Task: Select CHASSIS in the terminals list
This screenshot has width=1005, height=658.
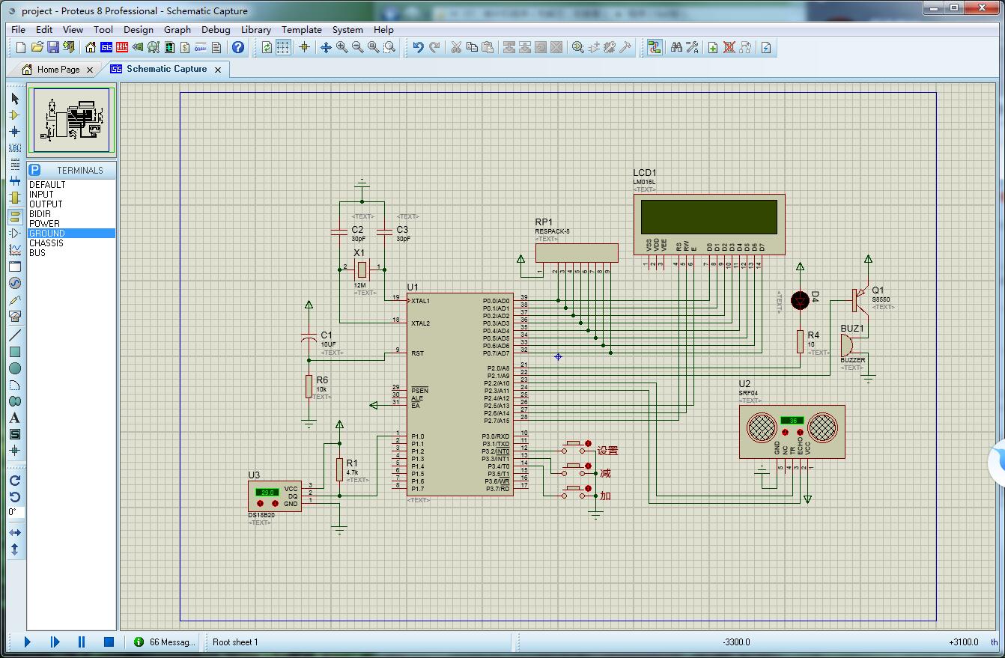Action: pyautogui.click(x=71, y=243)
